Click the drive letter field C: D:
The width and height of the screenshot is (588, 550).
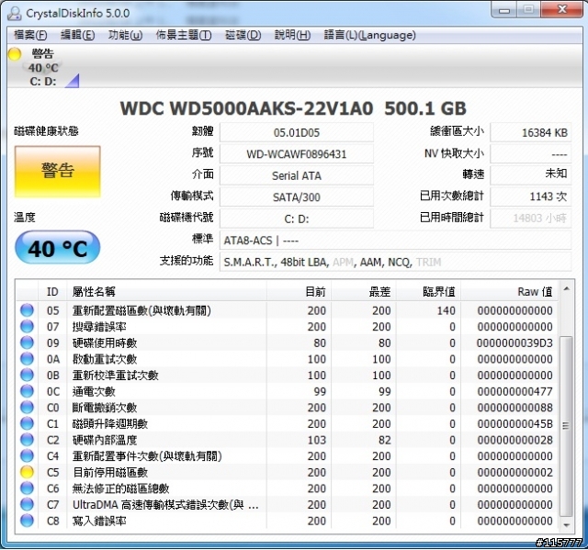point(296,219)
